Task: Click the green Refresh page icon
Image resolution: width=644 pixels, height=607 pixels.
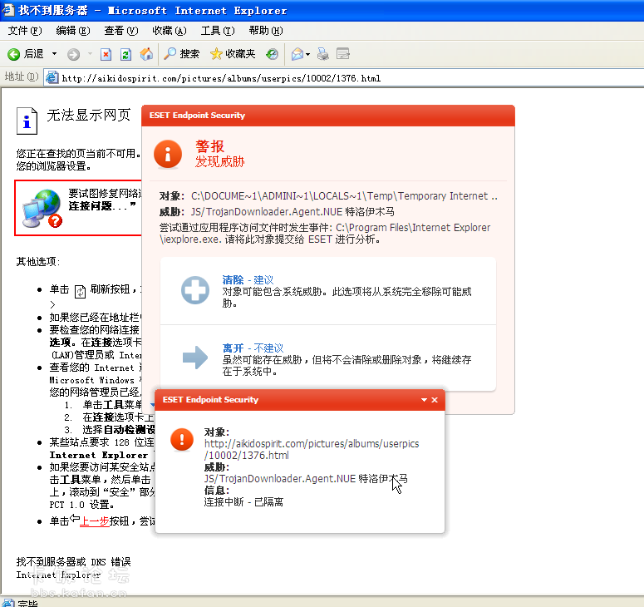Action: (x=126, y=54)
